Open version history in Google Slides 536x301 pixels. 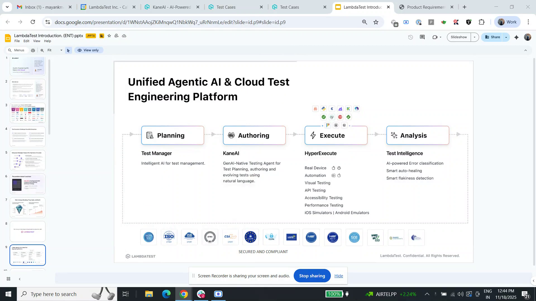point(411,37)
